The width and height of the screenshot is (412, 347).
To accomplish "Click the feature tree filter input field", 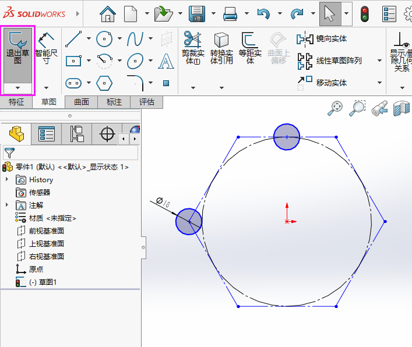I will pyautogui.click(x=71, y=153).
